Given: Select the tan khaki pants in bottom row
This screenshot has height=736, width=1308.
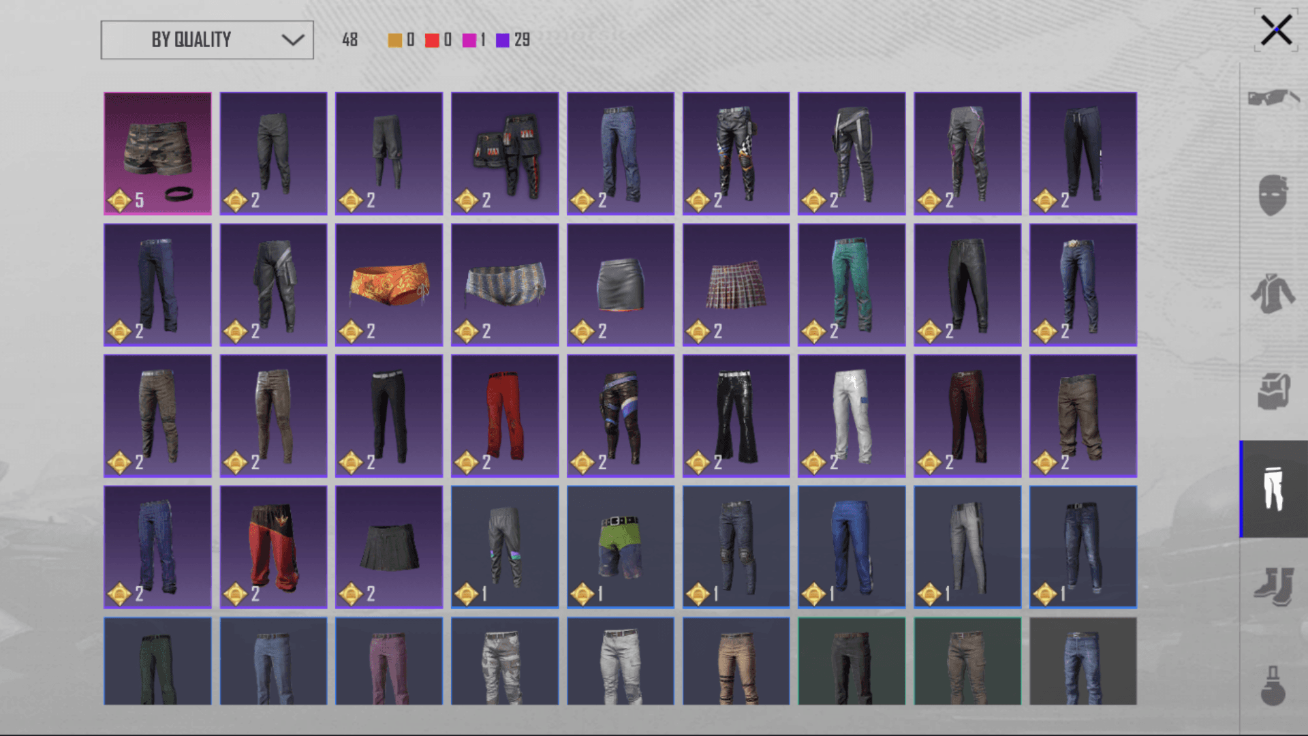Looking at the screenshot, I should pos(736,661).
